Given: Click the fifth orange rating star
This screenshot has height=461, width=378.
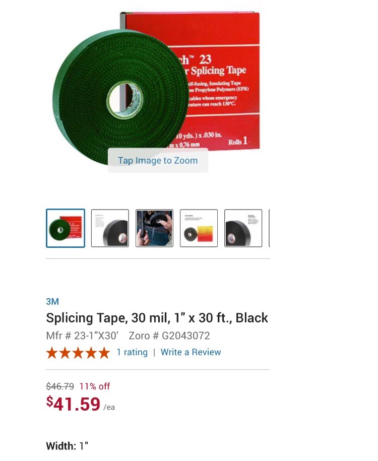Looking at the screenshot, I should (104, 353).
